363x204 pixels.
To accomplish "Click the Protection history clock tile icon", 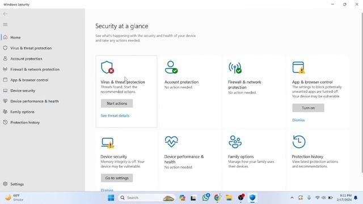I will pos(299,142).
